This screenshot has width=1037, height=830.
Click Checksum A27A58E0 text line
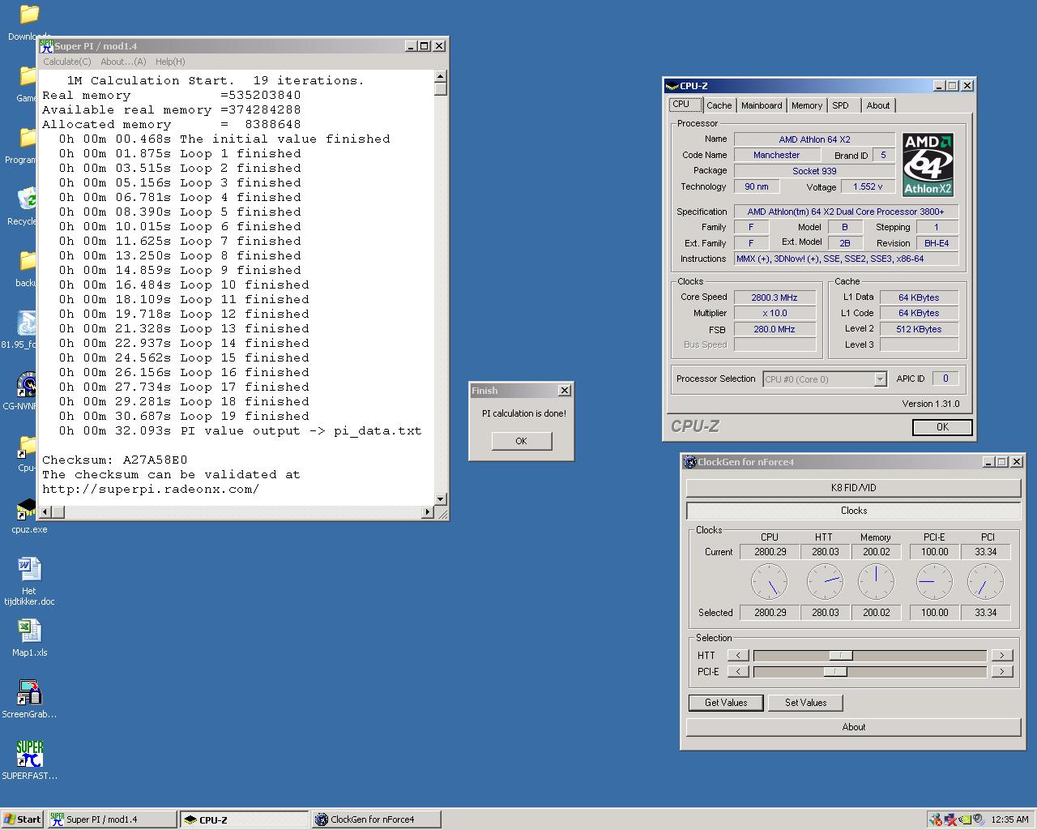tap(115, 460)
